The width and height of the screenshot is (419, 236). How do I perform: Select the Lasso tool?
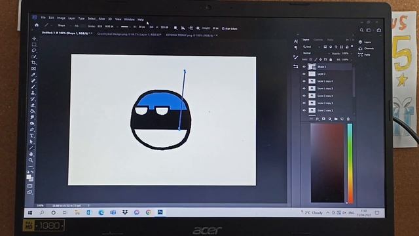point(34,50)
